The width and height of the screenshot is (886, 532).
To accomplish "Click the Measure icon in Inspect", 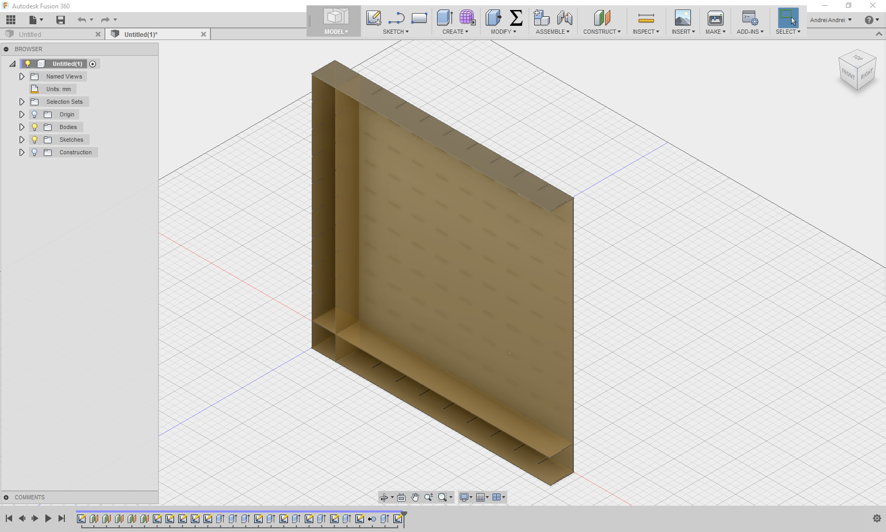I will pos(646,19).
